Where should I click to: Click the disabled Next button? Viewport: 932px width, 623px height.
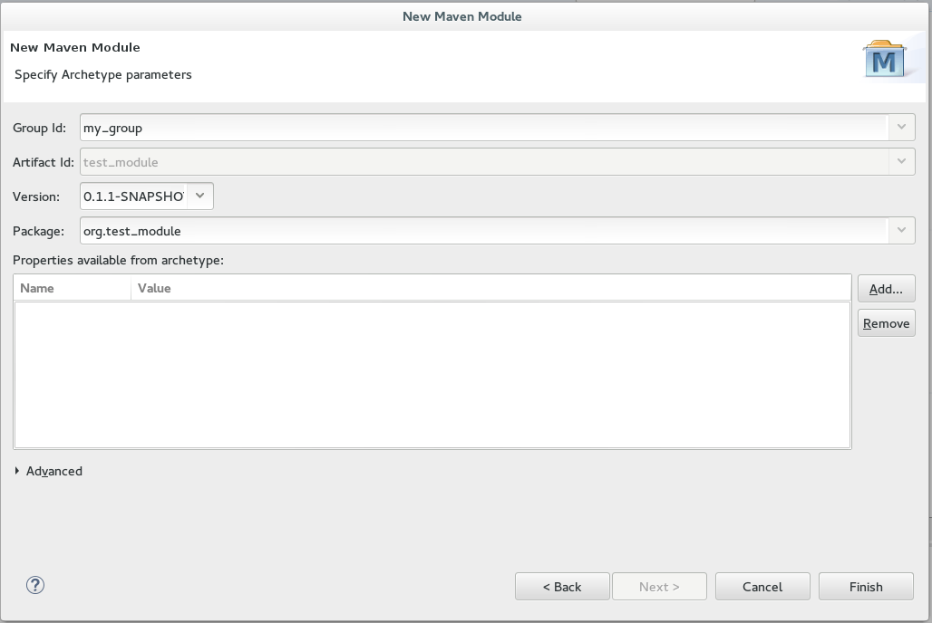[x=659, y=587]
